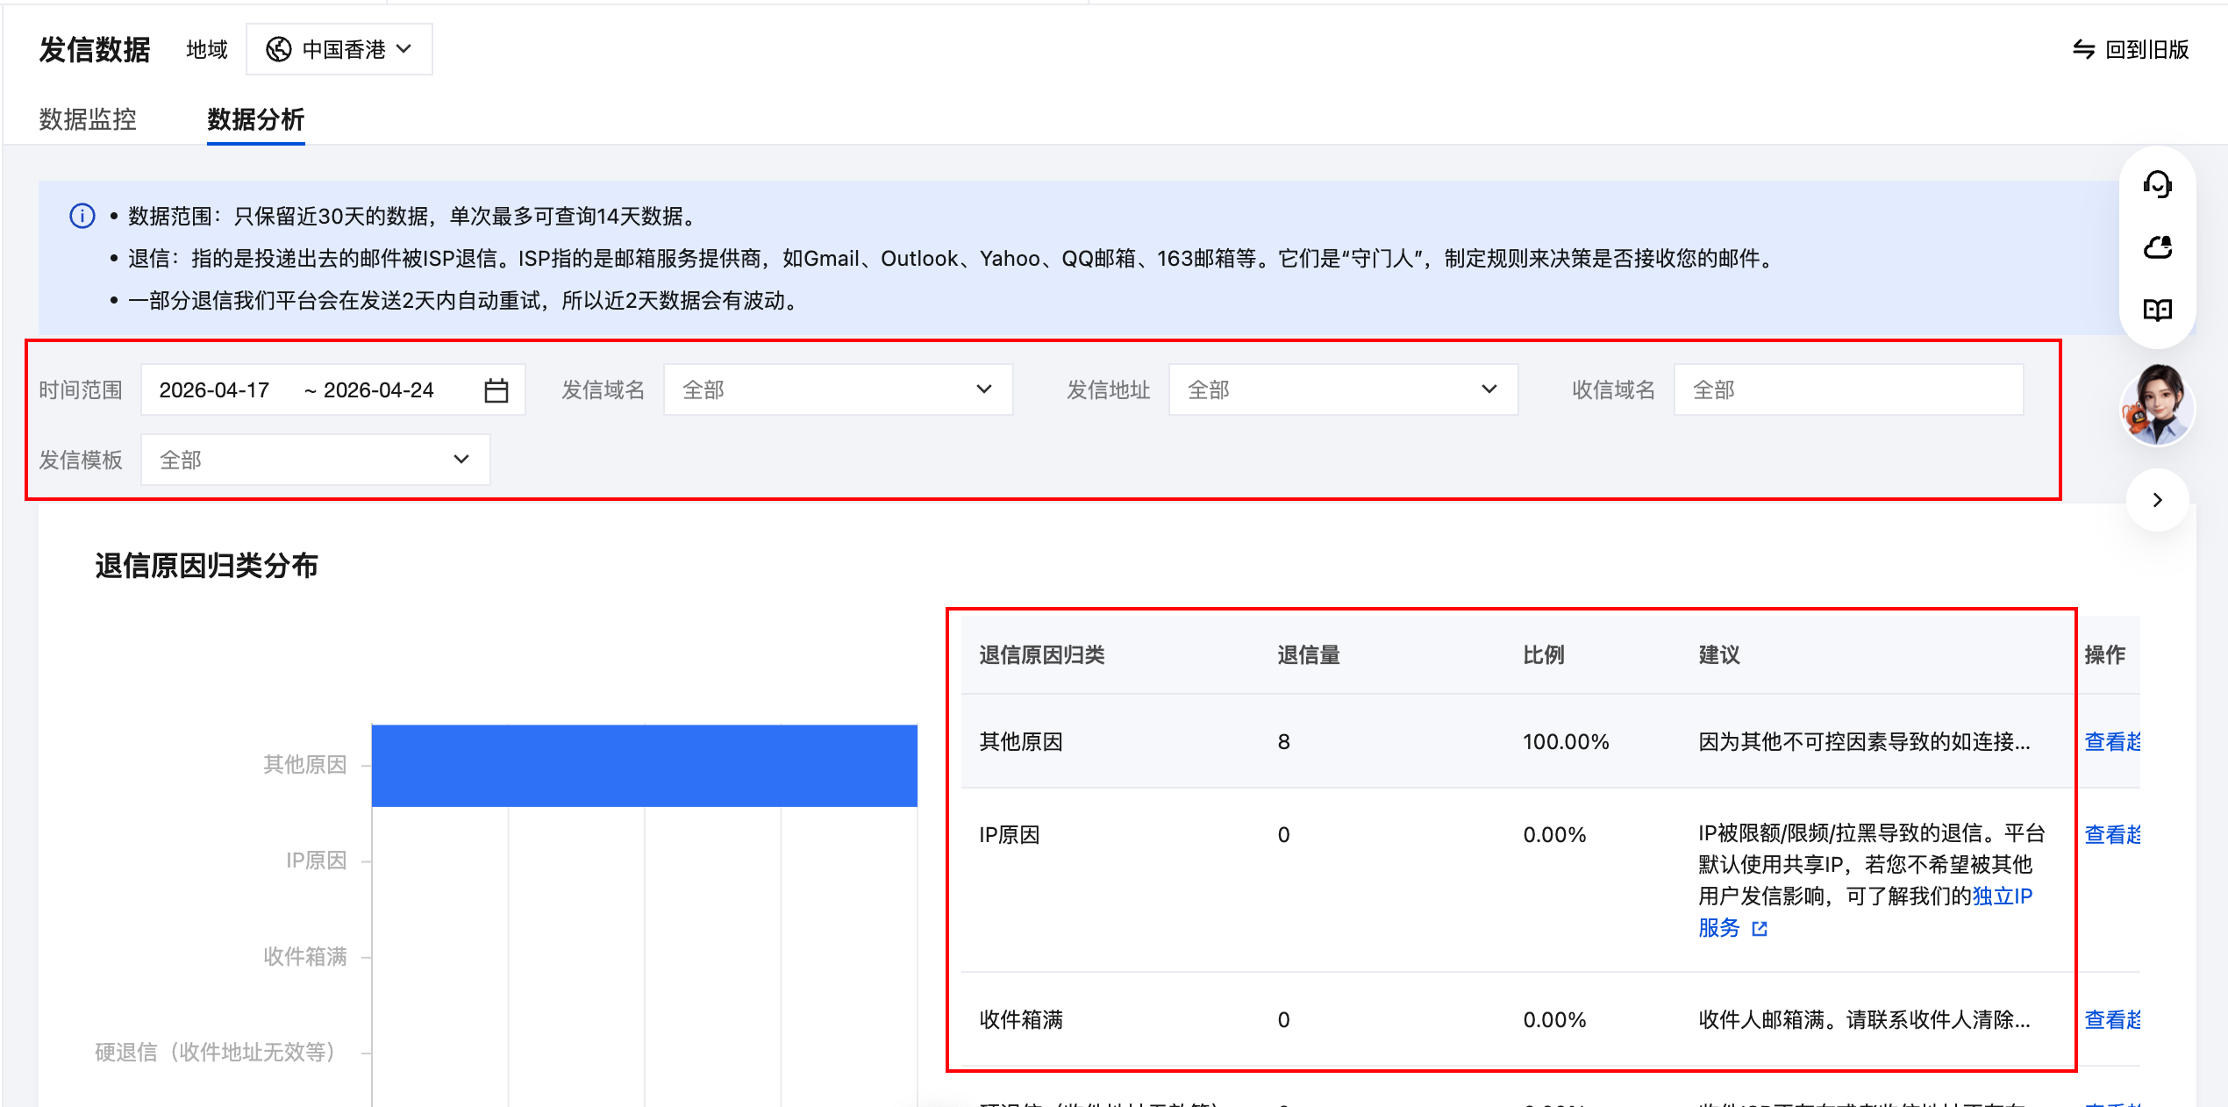
Task: Click 查看 link in 其他原因 row
Action: click(2112, 742)
